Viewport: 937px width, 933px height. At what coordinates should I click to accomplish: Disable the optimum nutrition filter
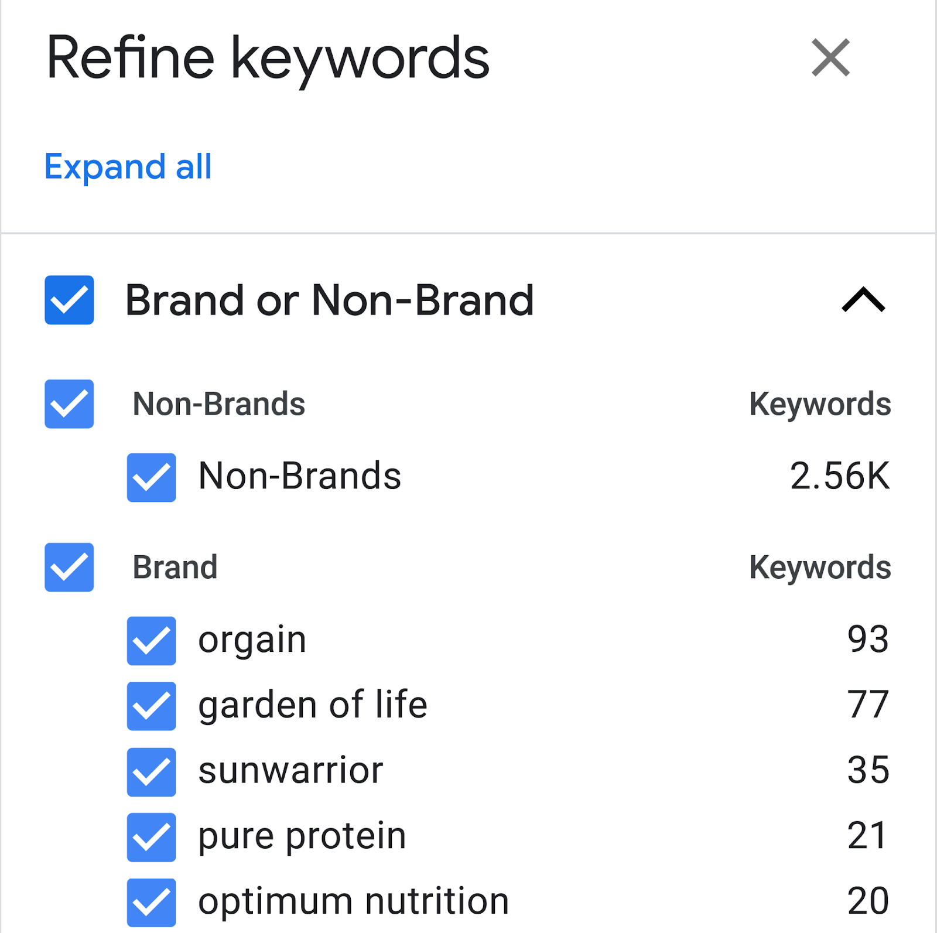pos(151,902)
